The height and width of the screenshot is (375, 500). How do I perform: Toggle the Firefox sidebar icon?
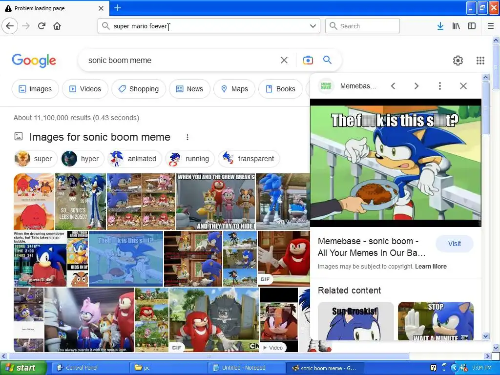(x=472, y=26)
